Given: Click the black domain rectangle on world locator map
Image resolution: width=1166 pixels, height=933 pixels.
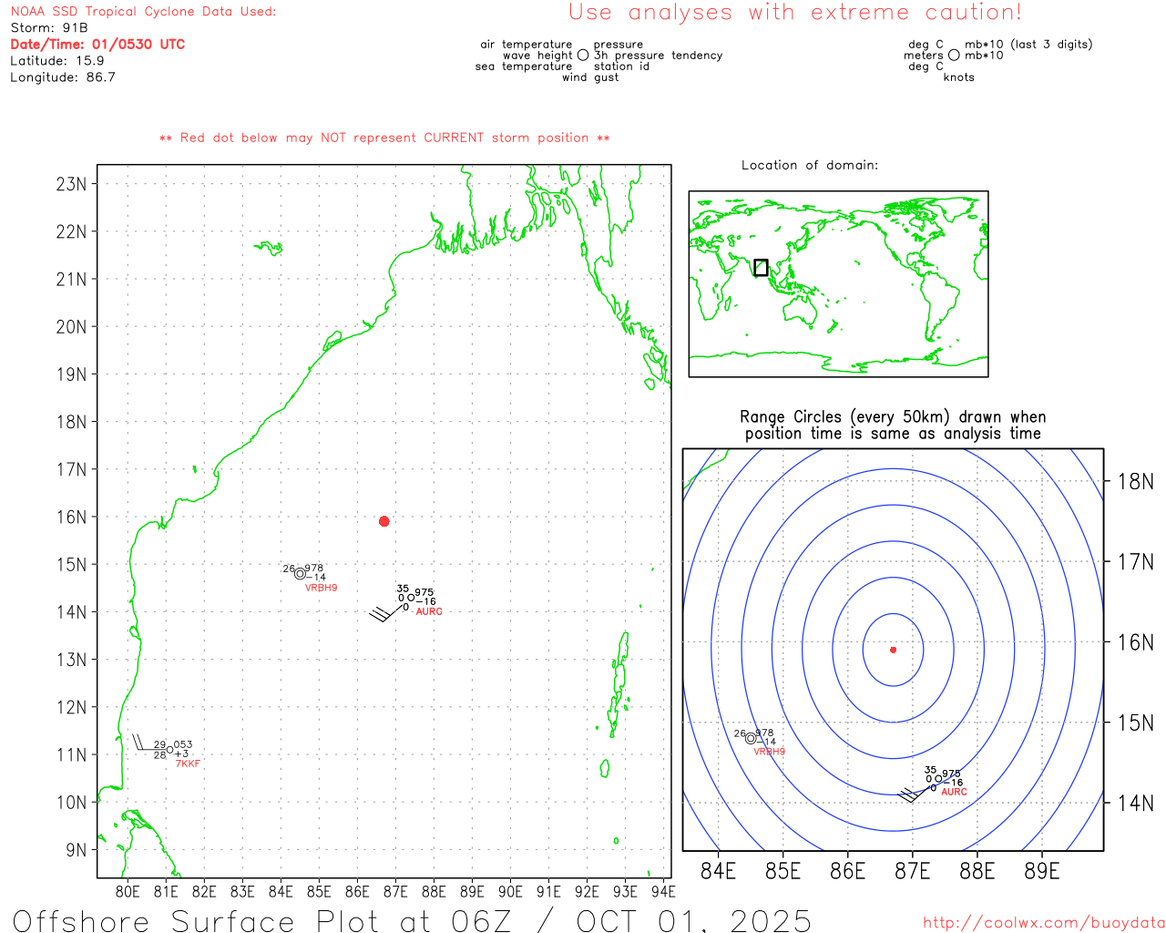Looking at the screenshot, I should 762,268.
